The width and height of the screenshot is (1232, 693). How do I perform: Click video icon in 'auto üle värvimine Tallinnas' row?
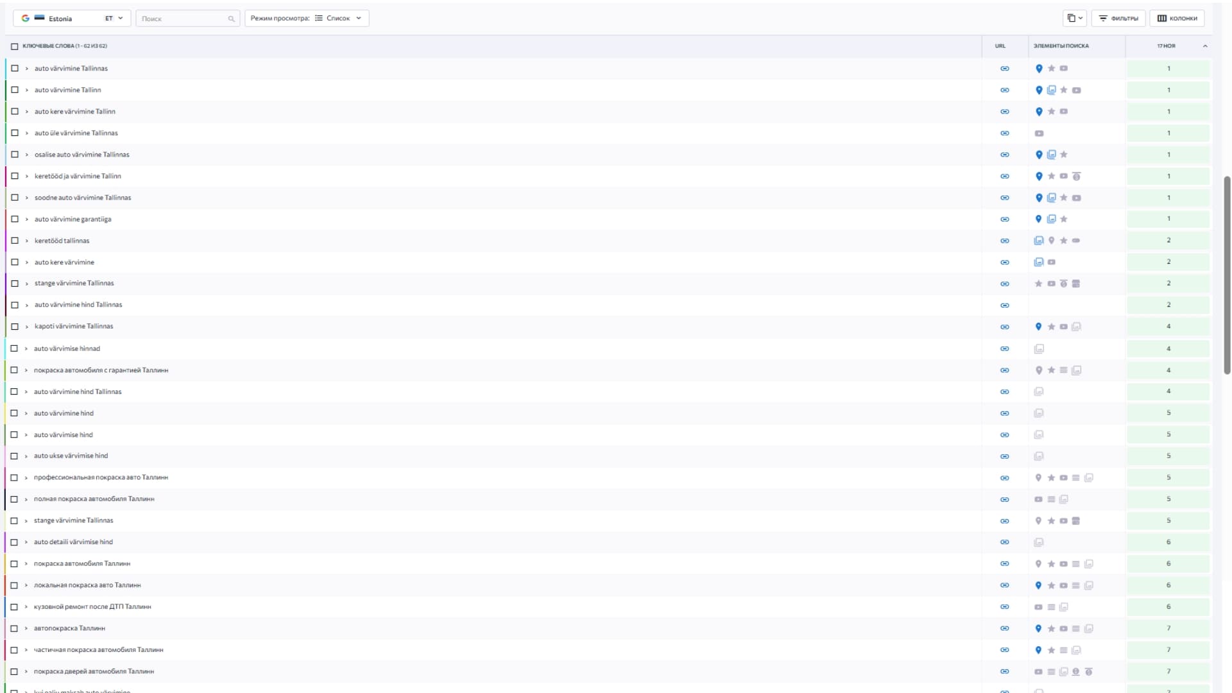pos(1039,133)
